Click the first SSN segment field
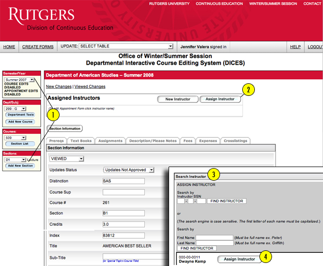 coord(181,201)
